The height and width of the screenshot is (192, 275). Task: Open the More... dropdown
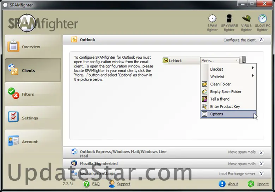coord(220,61)
